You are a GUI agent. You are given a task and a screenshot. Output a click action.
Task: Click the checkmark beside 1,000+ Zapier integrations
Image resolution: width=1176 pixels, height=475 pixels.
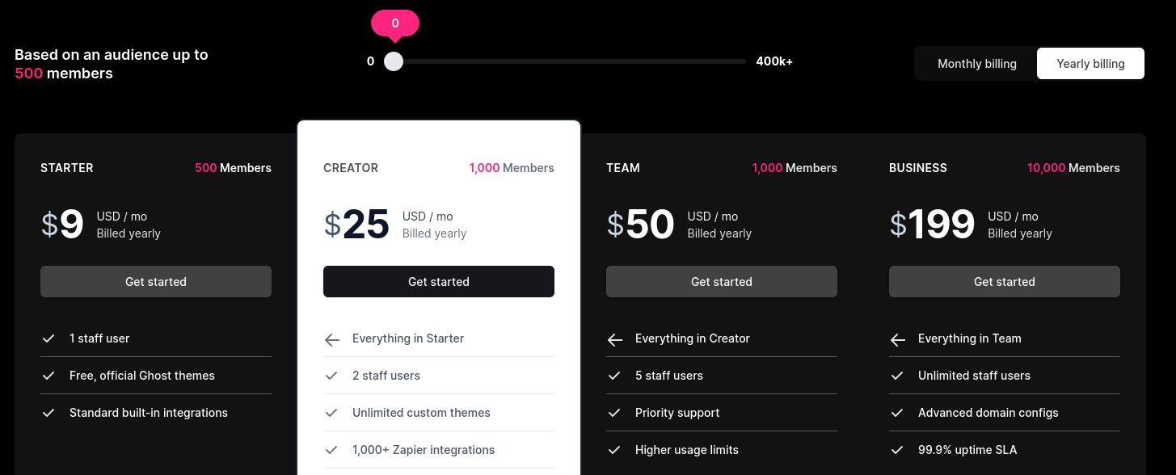(331, 450)
